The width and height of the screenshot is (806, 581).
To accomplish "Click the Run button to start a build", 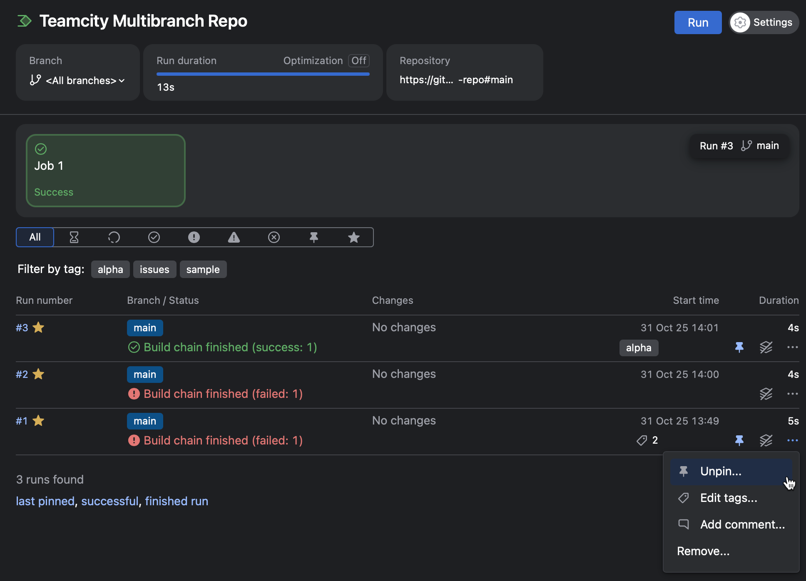I will tap(697, 22).
